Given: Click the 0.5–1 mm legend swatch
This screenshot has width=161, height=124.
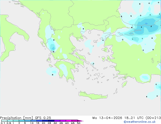Looking at the screenshot, I should pos(10,121).
